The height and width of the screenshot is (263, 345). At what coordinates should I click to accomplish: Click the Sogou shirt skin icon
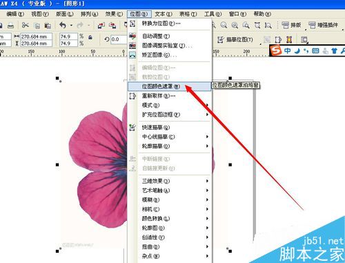334,50
